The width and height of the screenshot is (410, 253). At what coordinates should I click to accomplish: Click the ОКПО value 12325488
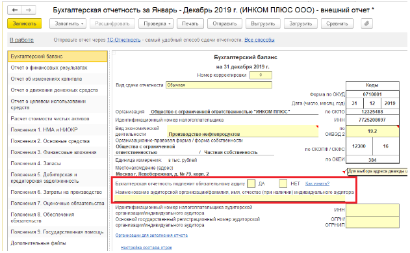(x=372, y=112)
